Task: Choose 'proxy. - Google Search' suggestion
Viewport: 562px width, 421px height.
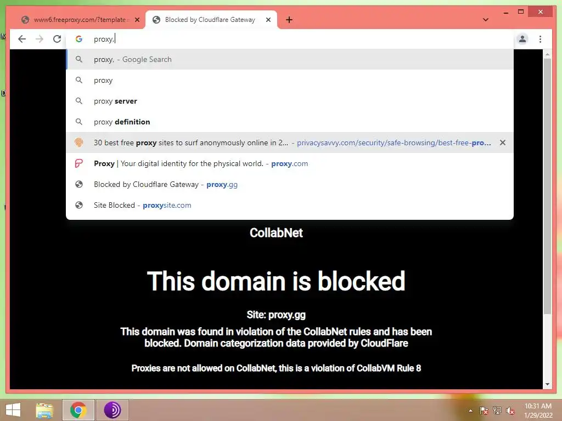Action: click(x=290, y=59)
